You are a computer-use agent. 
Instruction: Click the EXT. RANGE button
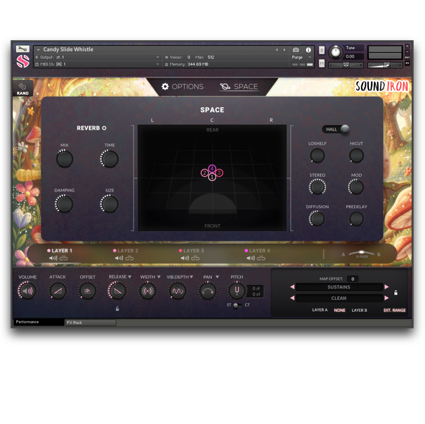tap(394, 310)
